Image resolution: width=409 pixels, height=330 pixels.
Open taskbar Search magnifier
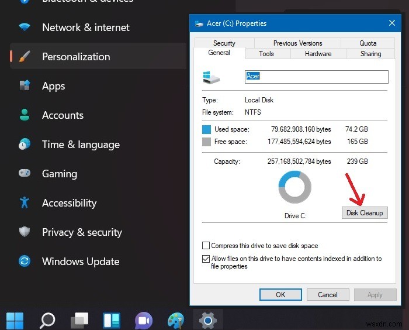47,320
